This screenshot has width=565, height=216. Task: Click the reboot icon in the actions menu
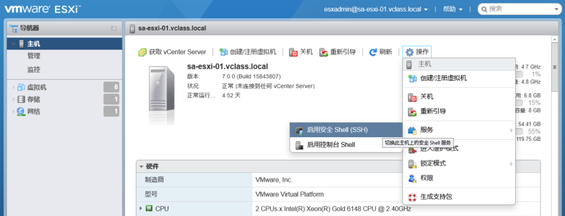coord(412,112)
